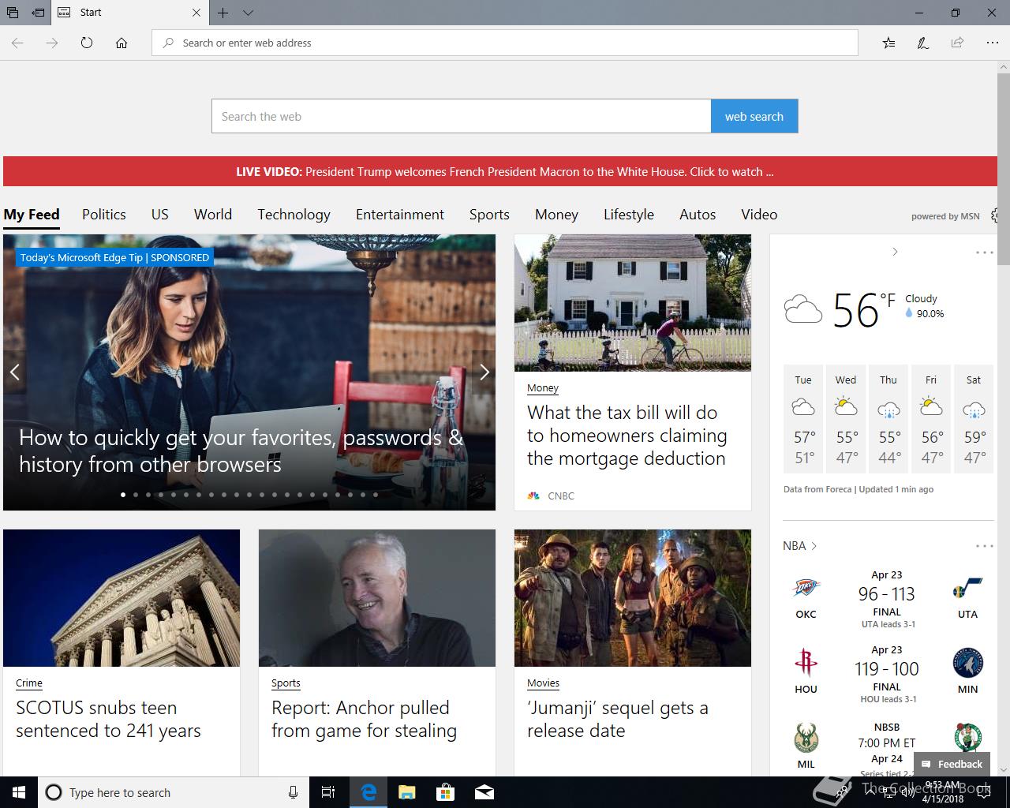Screen dimensions: 1010x808
Task: Open the Technology tab
Action: 294,215
